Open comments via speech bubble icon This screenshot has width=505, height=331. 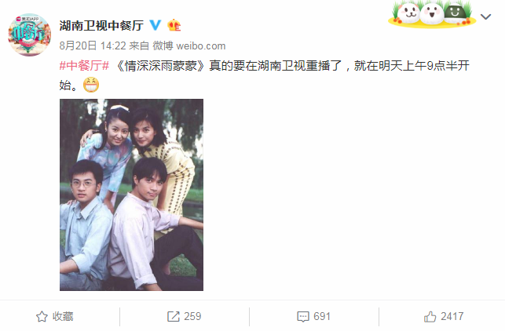pyautogui.click(x=303, y=317)
